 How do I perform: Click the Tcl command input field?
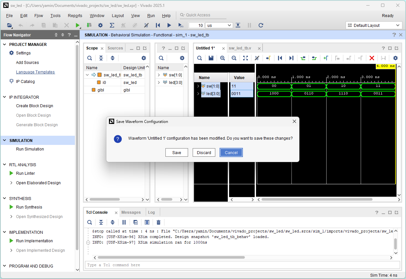242,265
